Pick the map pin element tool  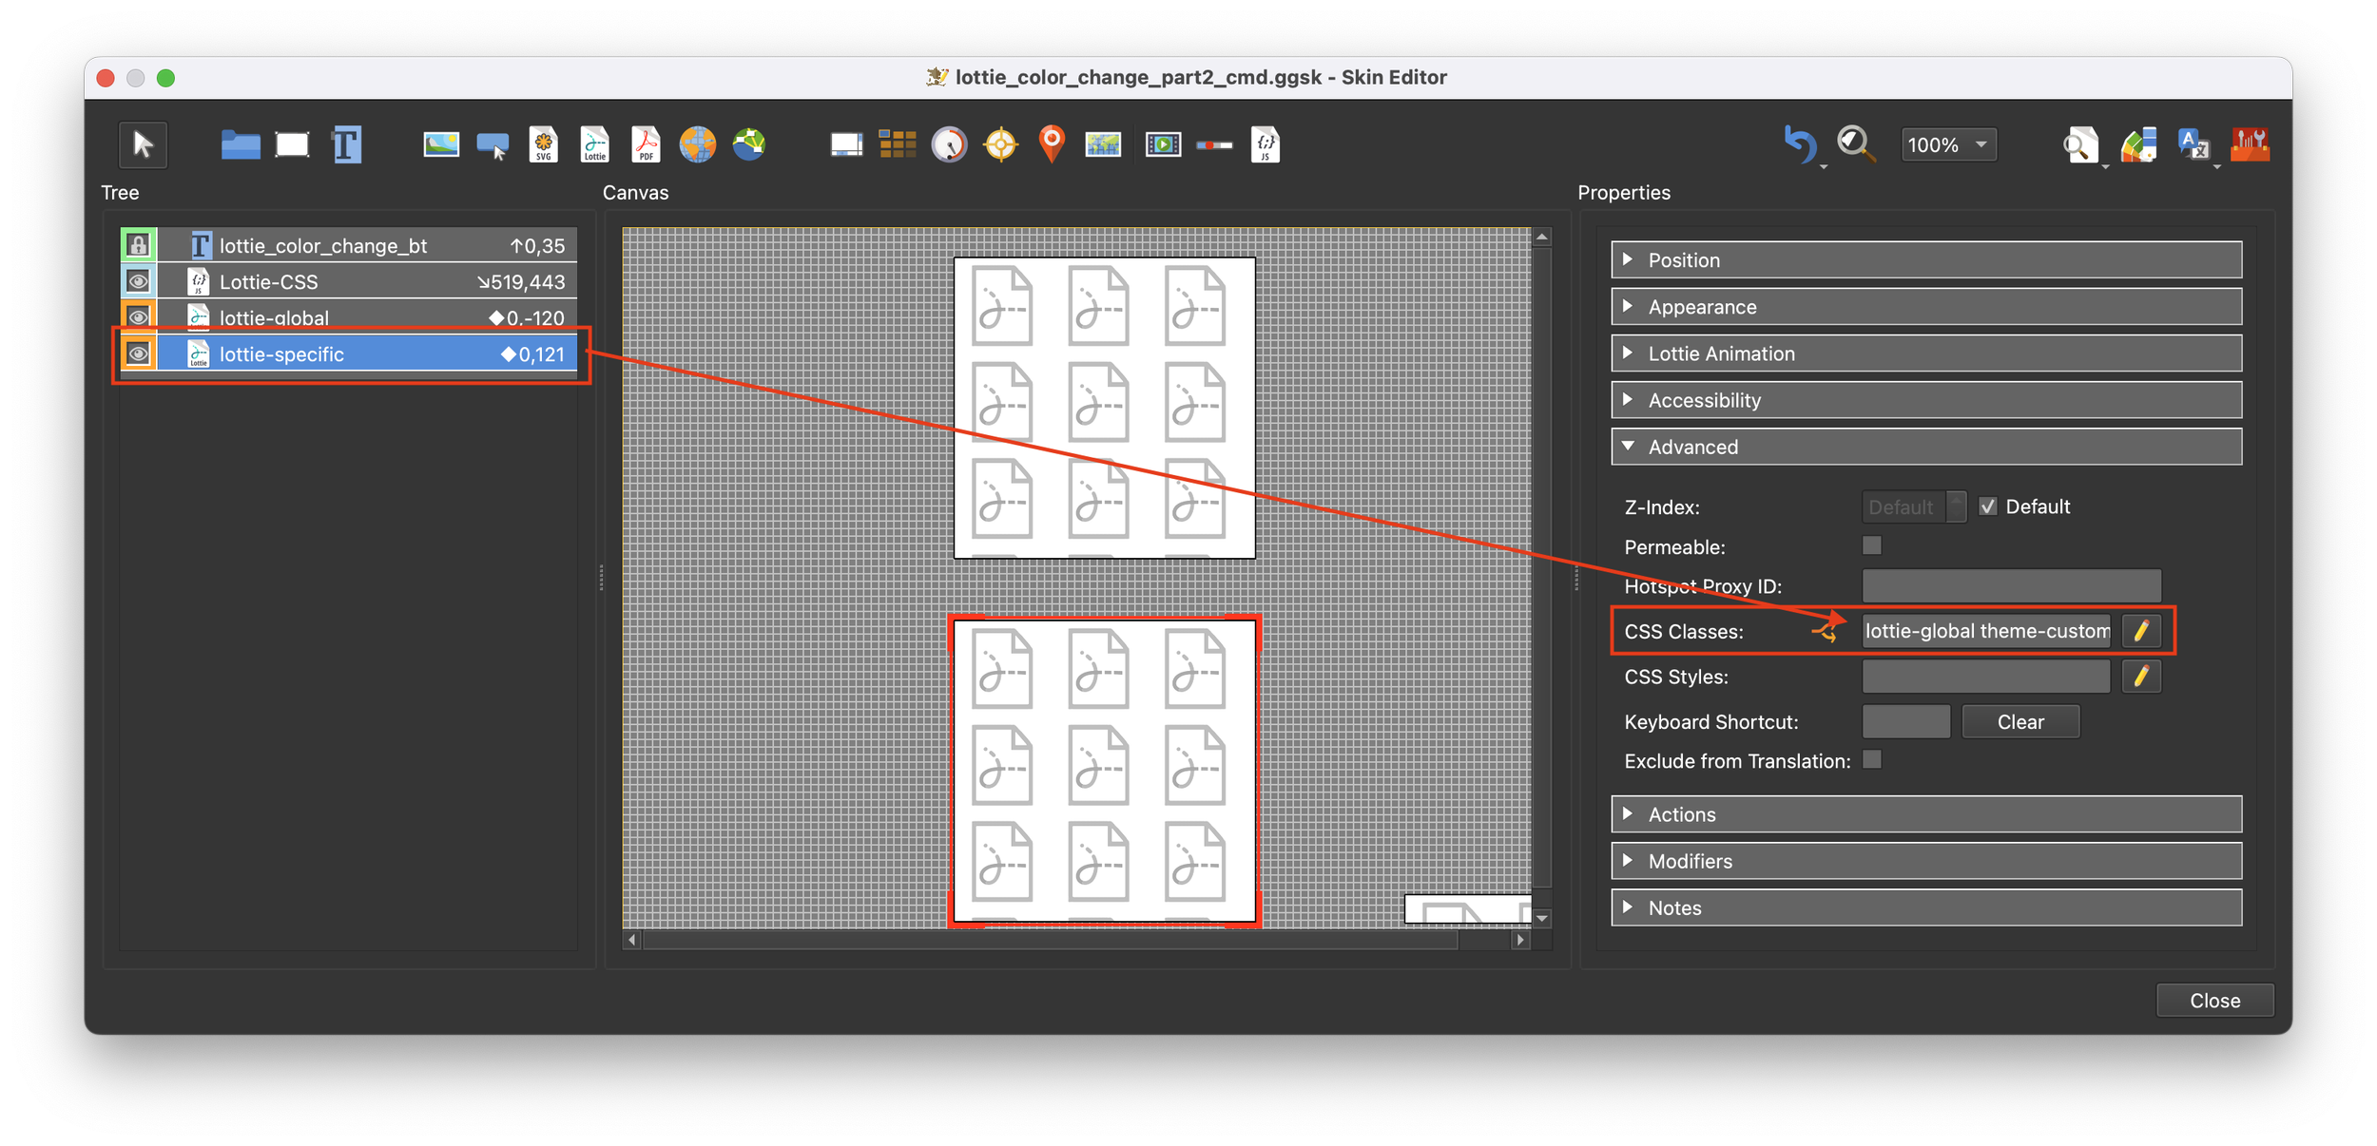(1051, 144)
